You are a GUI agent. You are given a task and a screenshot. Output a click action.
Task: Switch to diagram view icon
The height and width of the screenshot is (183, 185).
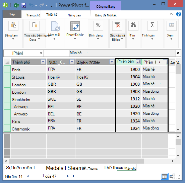tap(172, 176)
